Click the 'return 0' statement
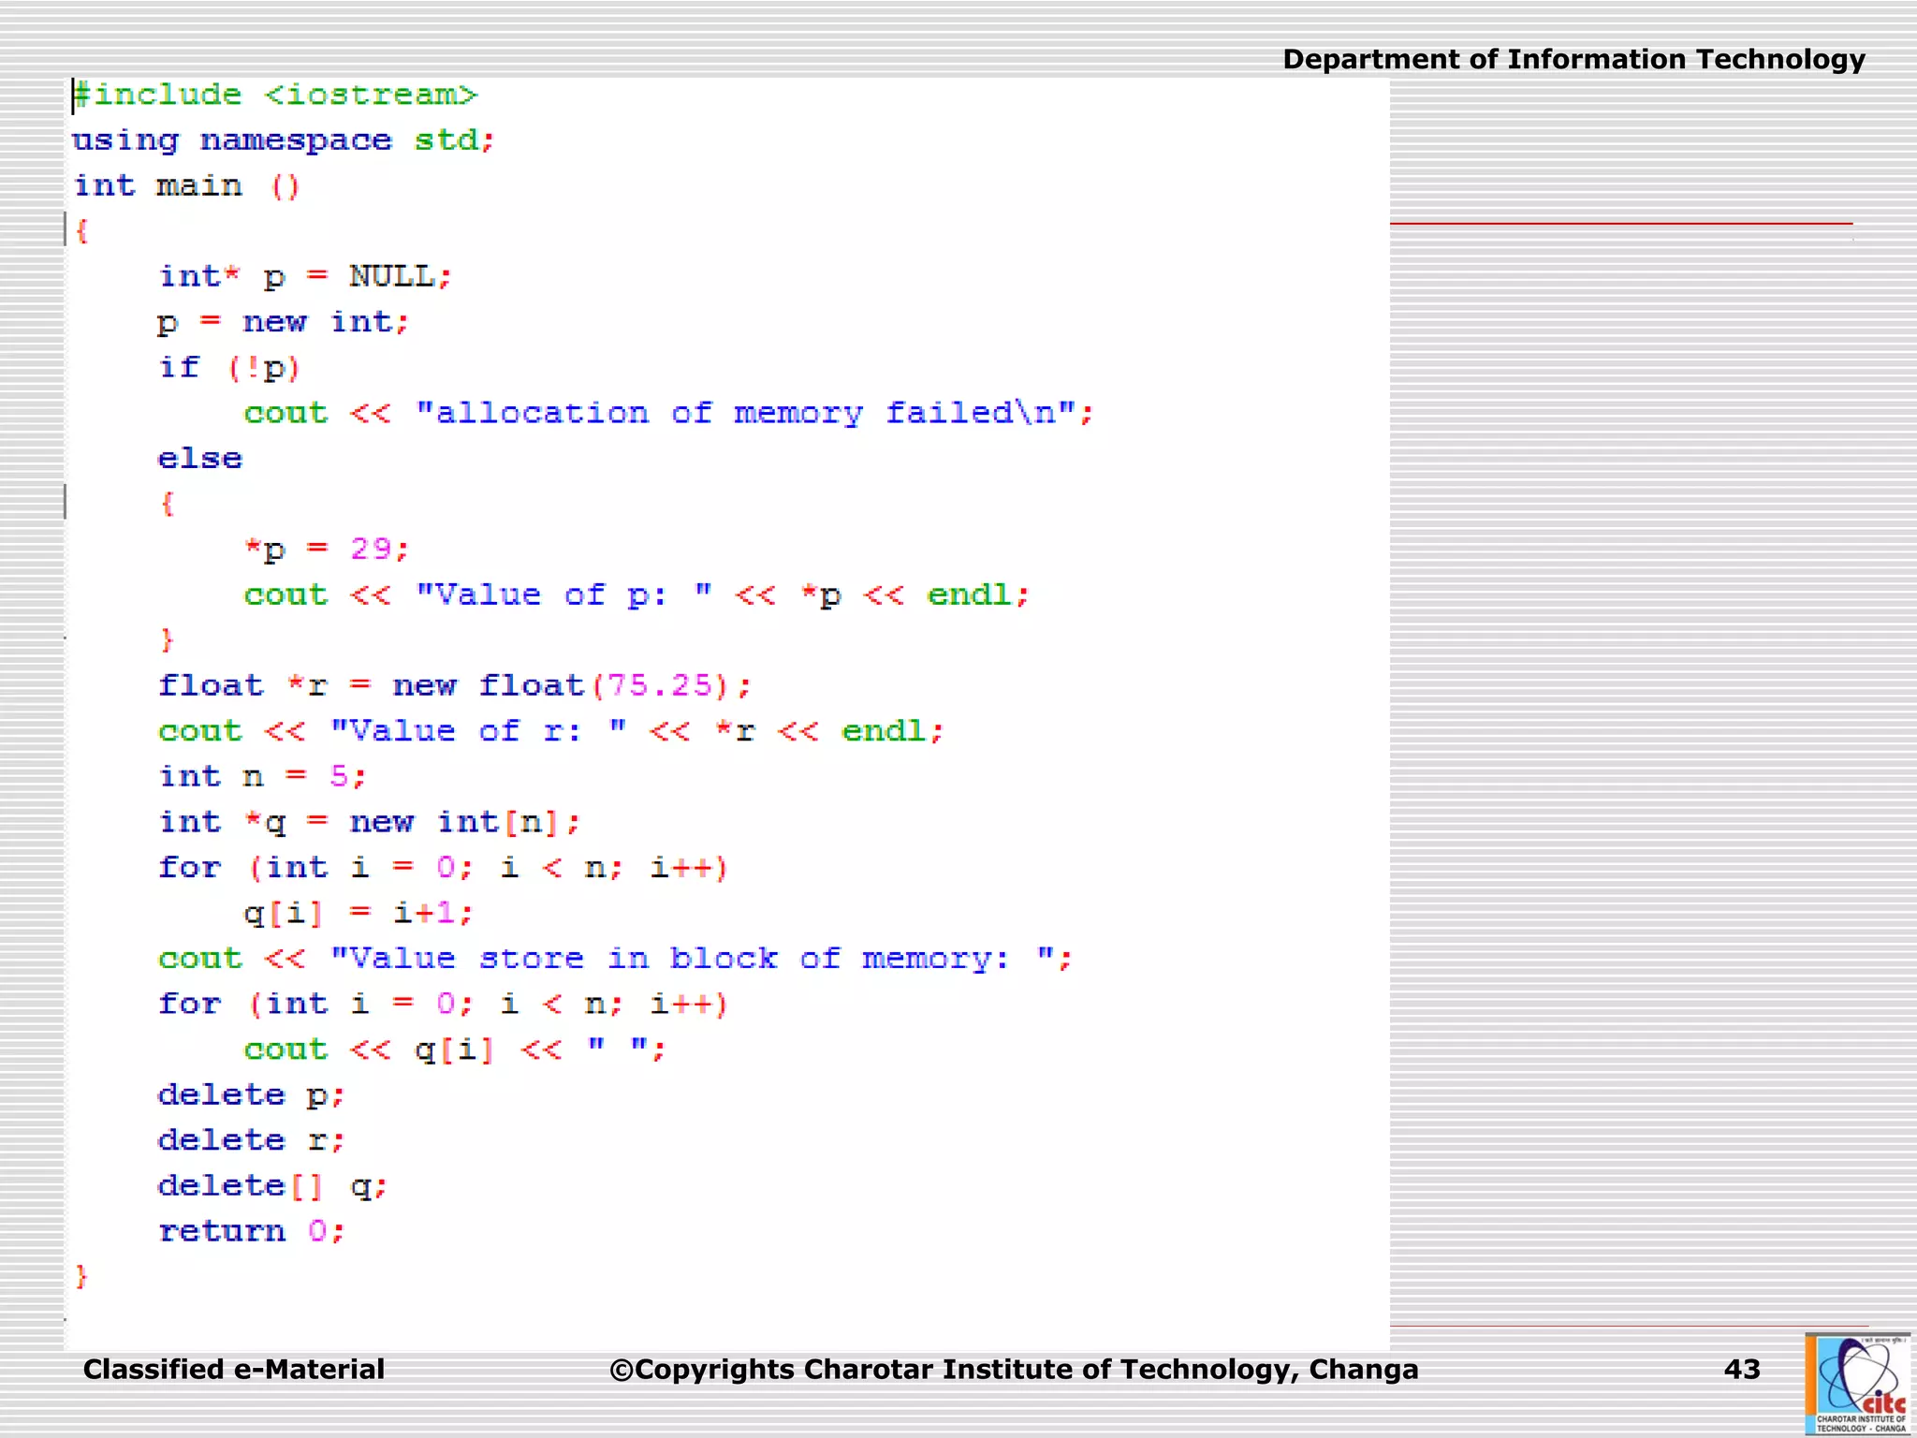This screenshot has height=1438, width=1917. pyautogui.click(x=251, y=1231)
